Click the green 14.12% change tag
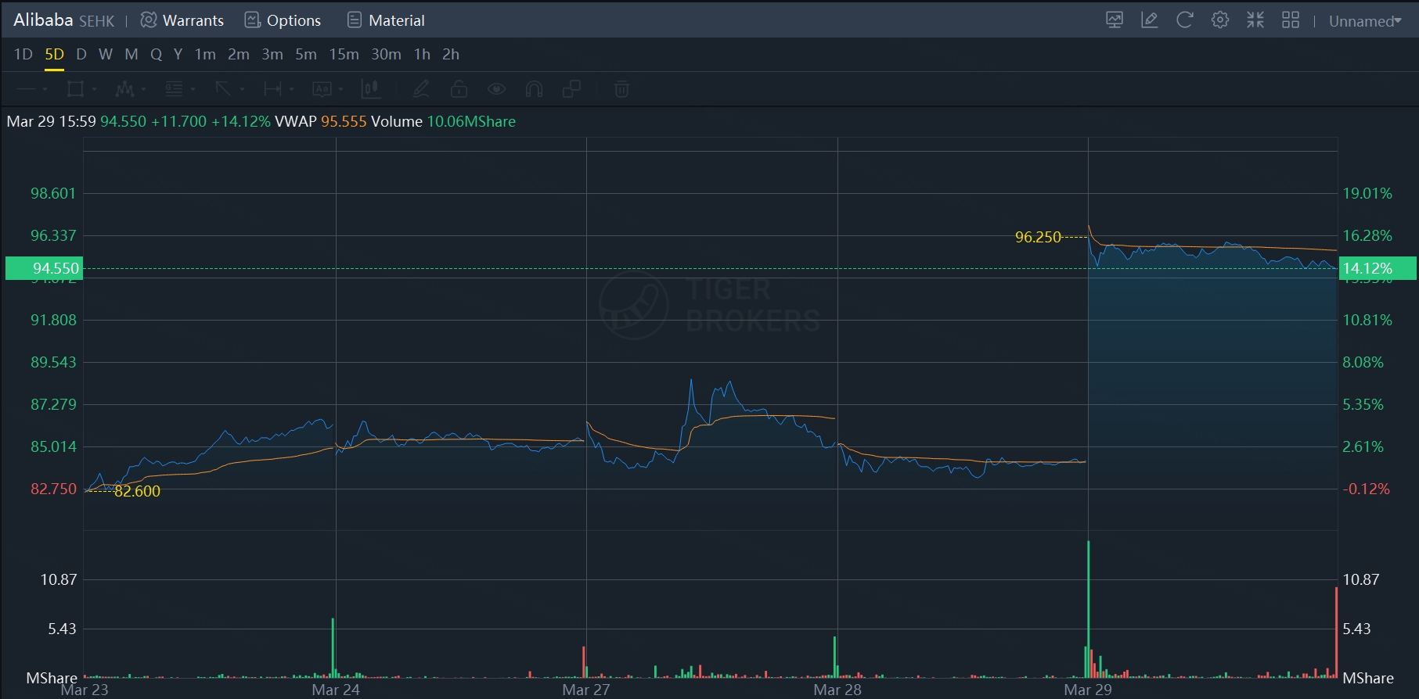Screen dimensions: 1419x699 pyautogui.click(x=1378, y=268)
